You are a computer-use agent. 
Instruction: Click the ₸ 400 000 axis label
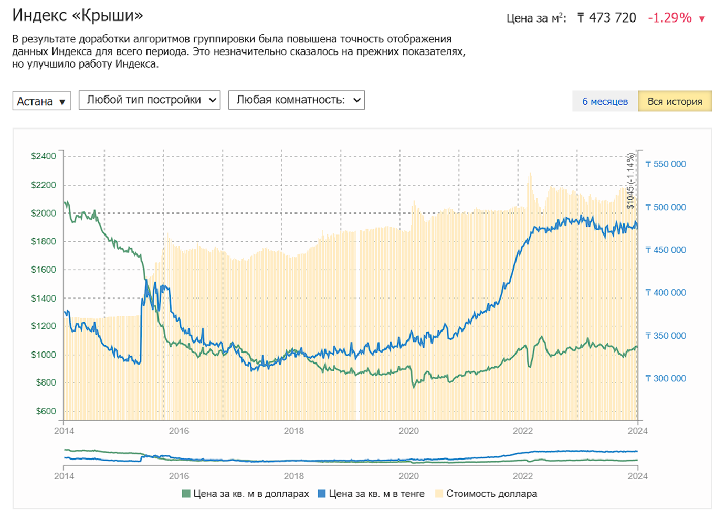(x=666, y=293)
